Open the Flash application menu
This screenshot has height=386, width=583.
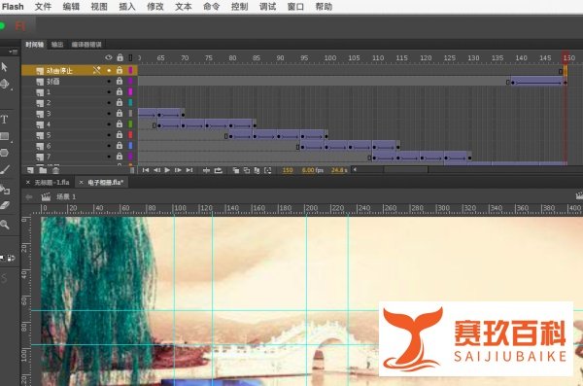point(13,7)
